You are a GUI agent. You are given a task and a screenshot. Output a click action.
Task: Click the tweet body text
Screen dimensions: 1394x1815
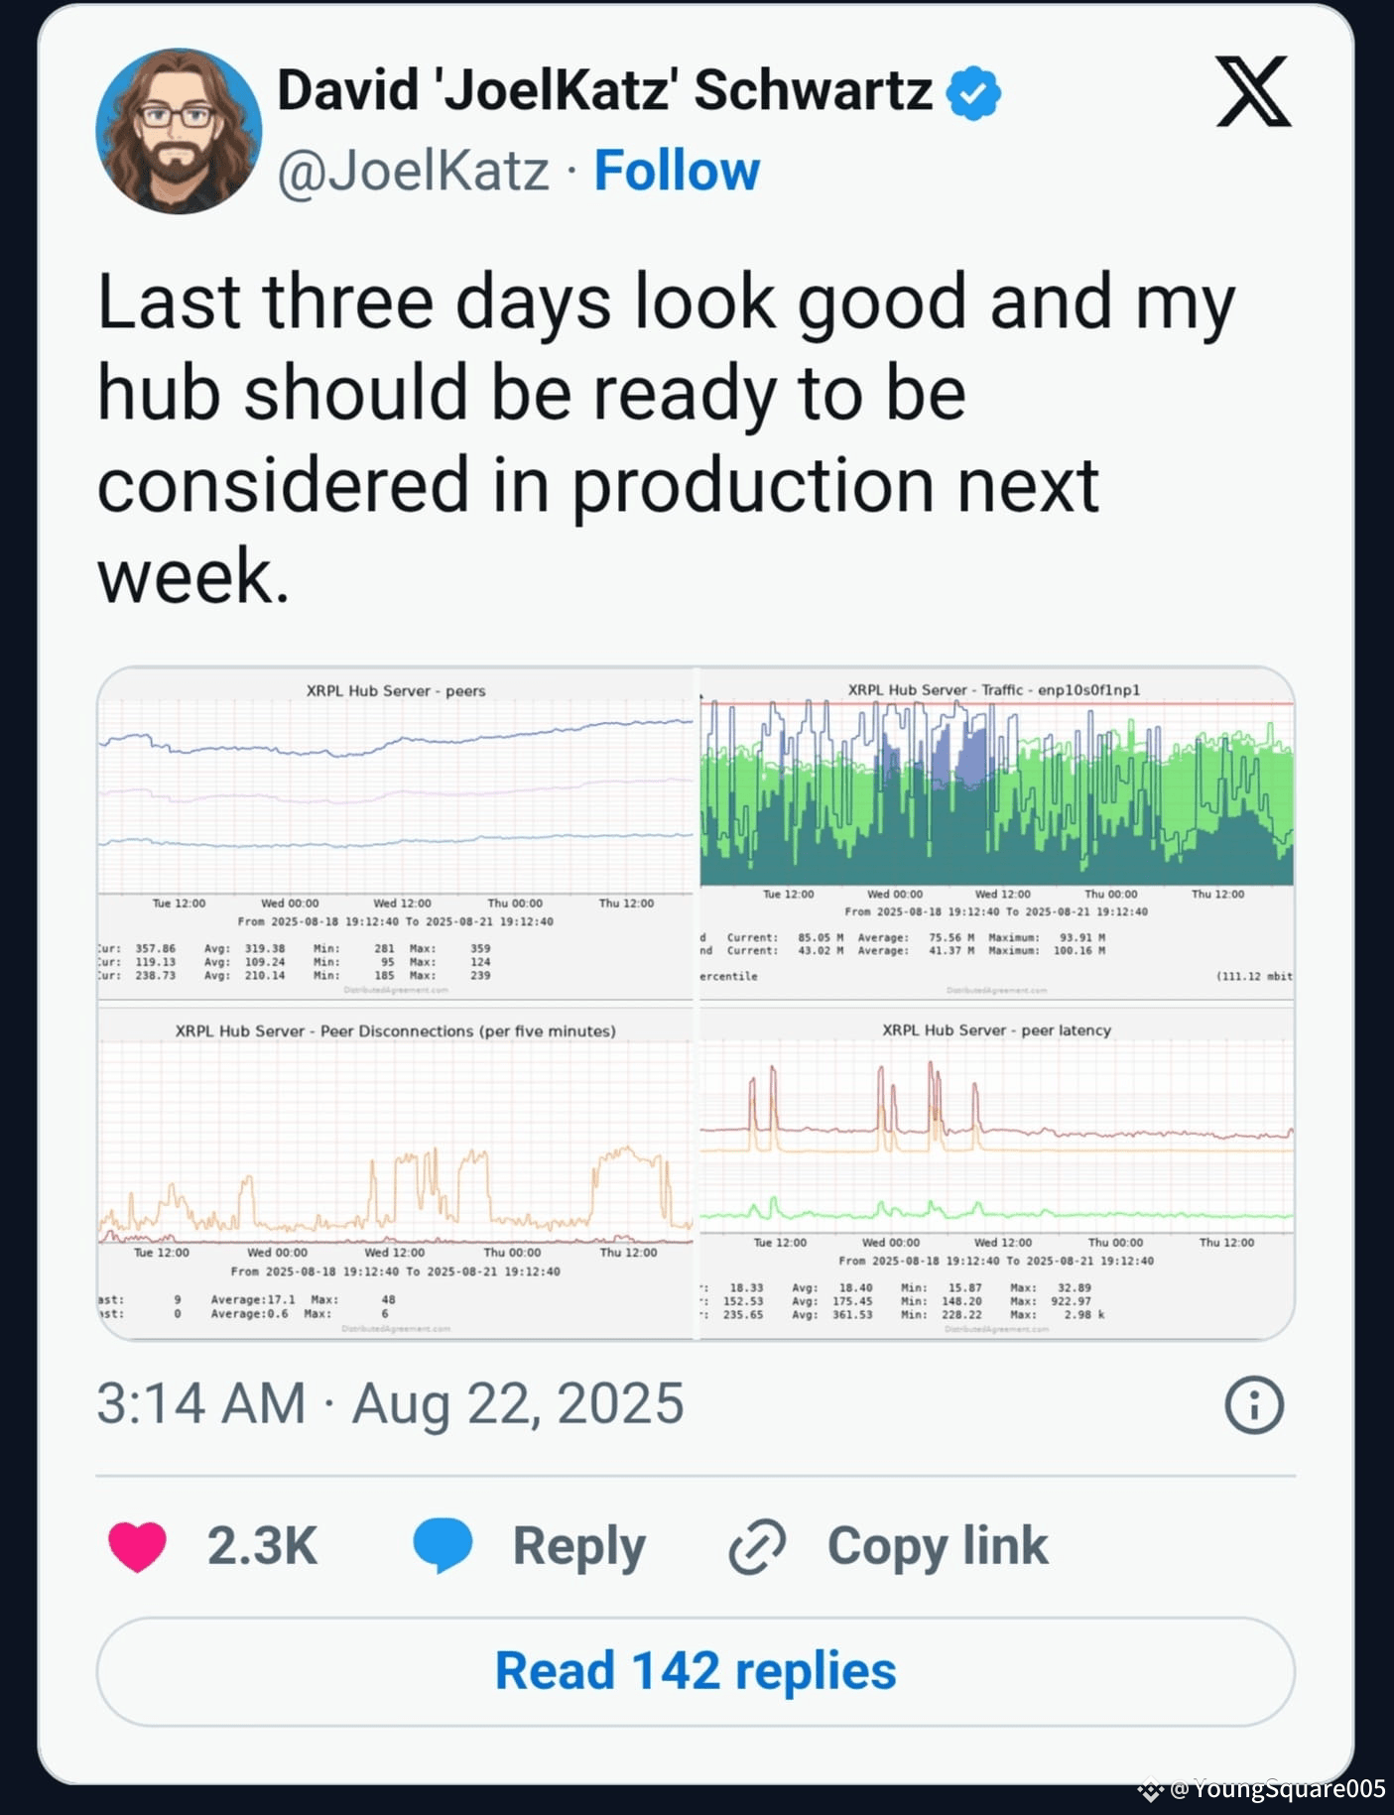[667, 438]
